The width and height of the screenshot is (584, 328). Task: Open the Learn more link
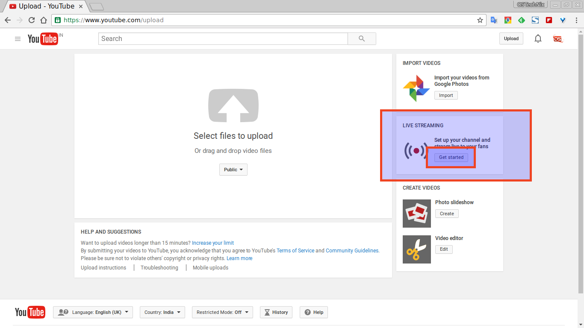pos(239,258)
